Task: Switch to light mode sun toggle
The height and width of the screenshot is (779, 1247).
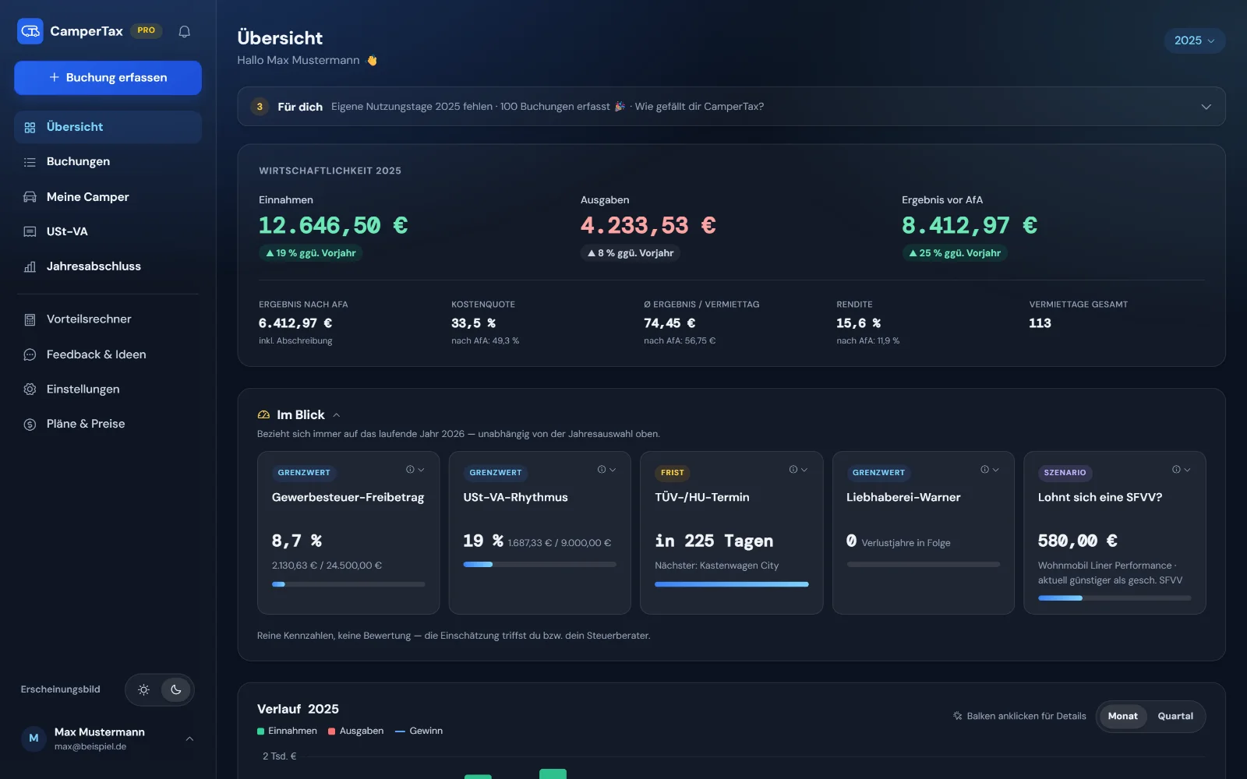Action: coord(143,689)
